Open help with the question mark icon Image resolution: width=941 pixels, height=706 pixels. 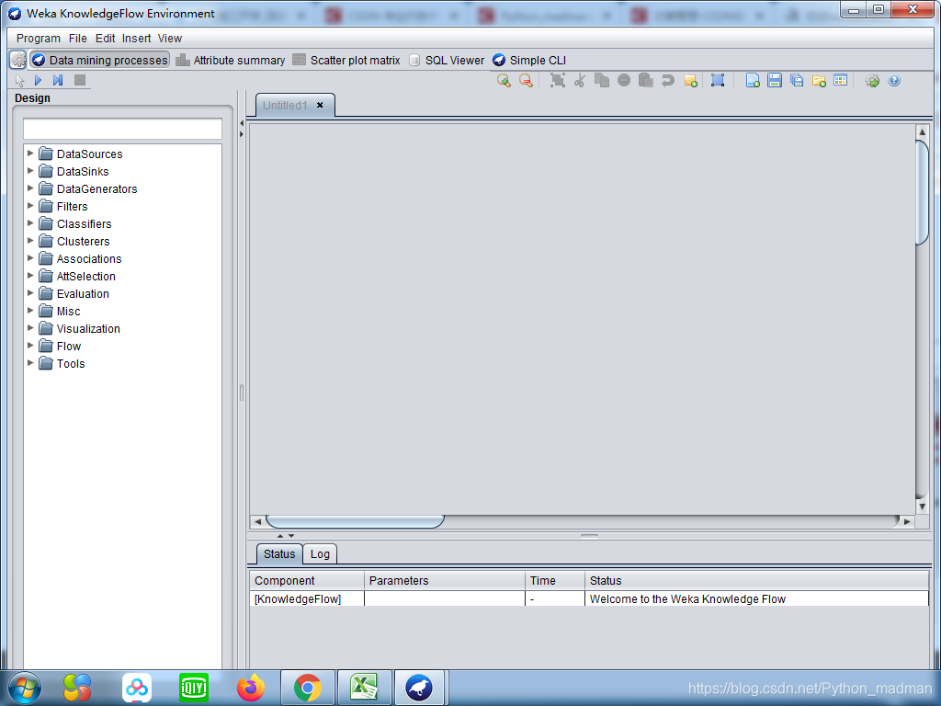click(894, 81)
